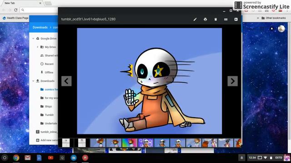This screenshot has height=163, width=291.
Task: Collapse the Google Drive tree arrow
Action: 33,38
